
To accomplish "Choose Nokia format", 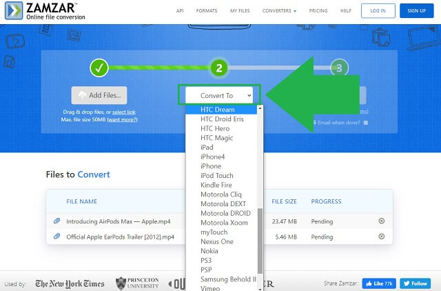I will click(221, 251).
